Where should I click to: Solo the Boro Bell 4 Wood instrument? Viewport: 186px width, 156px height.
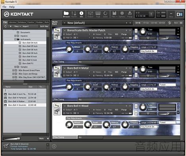[x=136, y=106]
